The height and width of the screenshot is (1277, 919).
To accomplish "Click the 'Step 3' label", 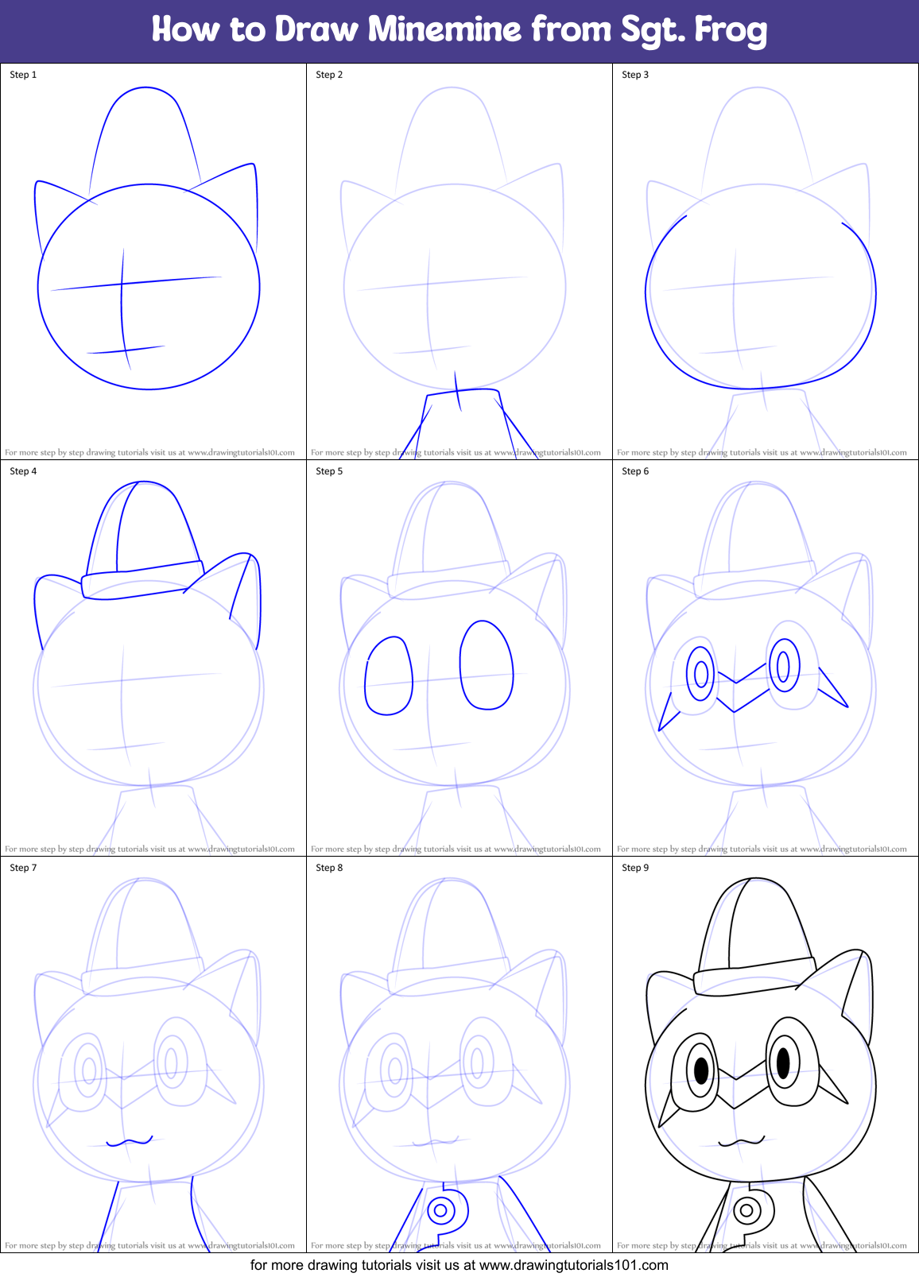I will 635,75.
